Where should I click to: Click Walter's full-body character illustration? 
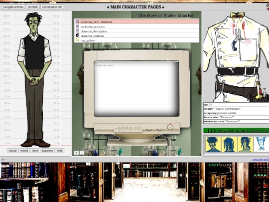click(x=34, y=79)
